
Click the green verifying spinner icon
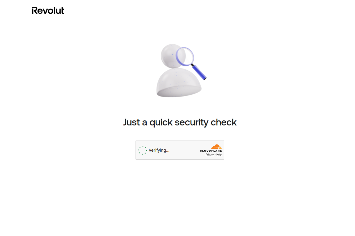143,150
